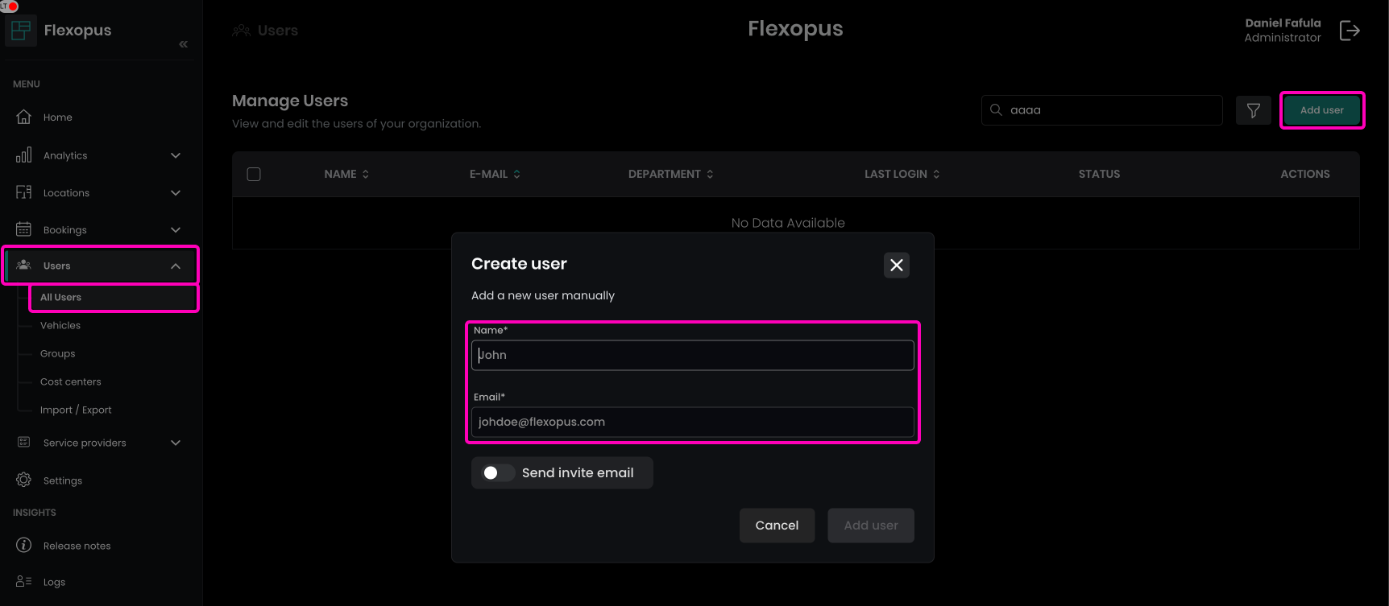Open Vehicles under Users menu

coord(60,326)
